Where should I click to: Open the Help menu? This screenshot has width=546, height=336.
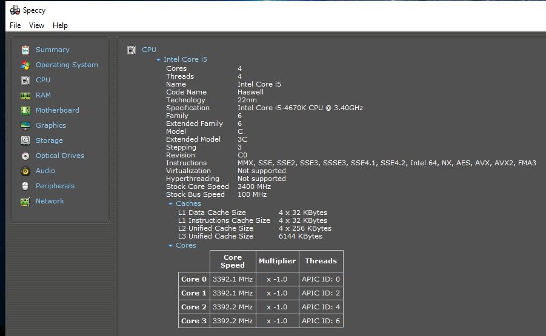pos(60,25)
